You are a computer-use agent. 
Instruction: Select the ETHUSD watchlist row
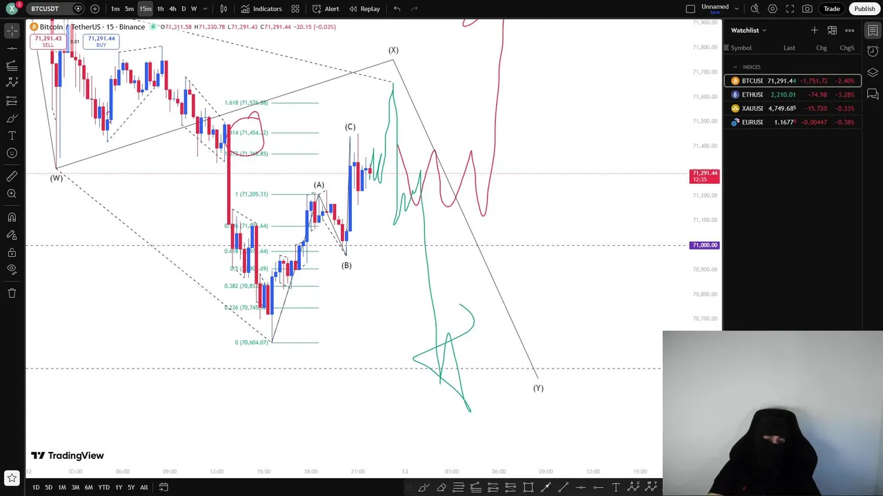click(793, 94)
